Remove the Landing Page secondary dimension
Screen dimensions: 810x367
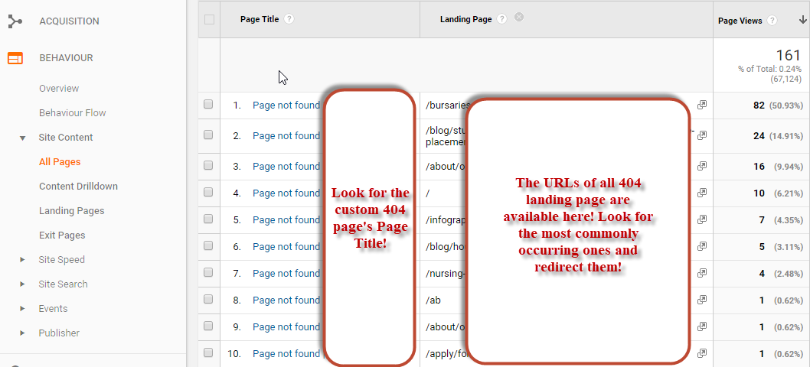519,18
